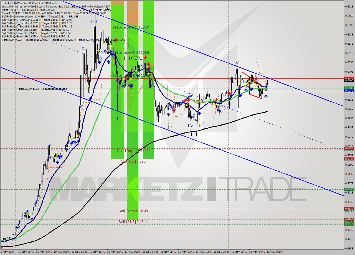355x255 pixels.
Task: Click the red 0.5230 price tag
Action: click(349, 159)
